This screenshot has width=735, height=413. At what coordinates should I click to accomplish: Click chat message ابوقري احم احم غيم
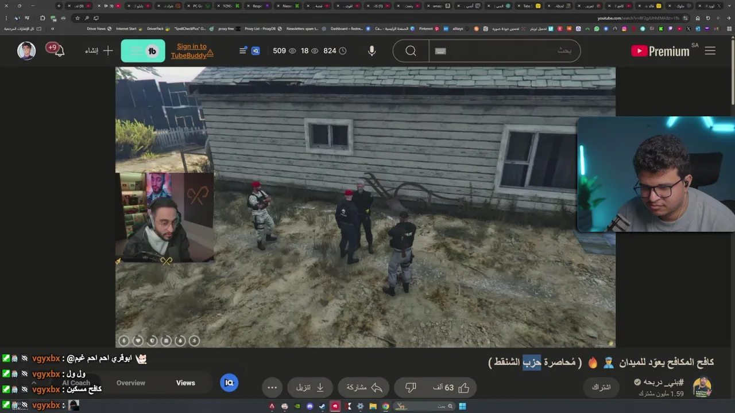pyautogui.click(x=99, y=359)
